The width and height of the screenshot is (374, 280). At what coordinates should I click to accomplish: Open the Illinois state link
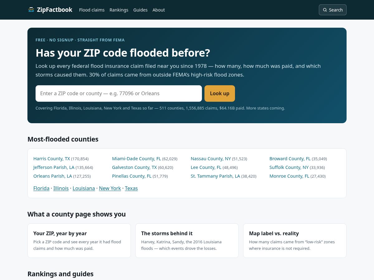61,188
